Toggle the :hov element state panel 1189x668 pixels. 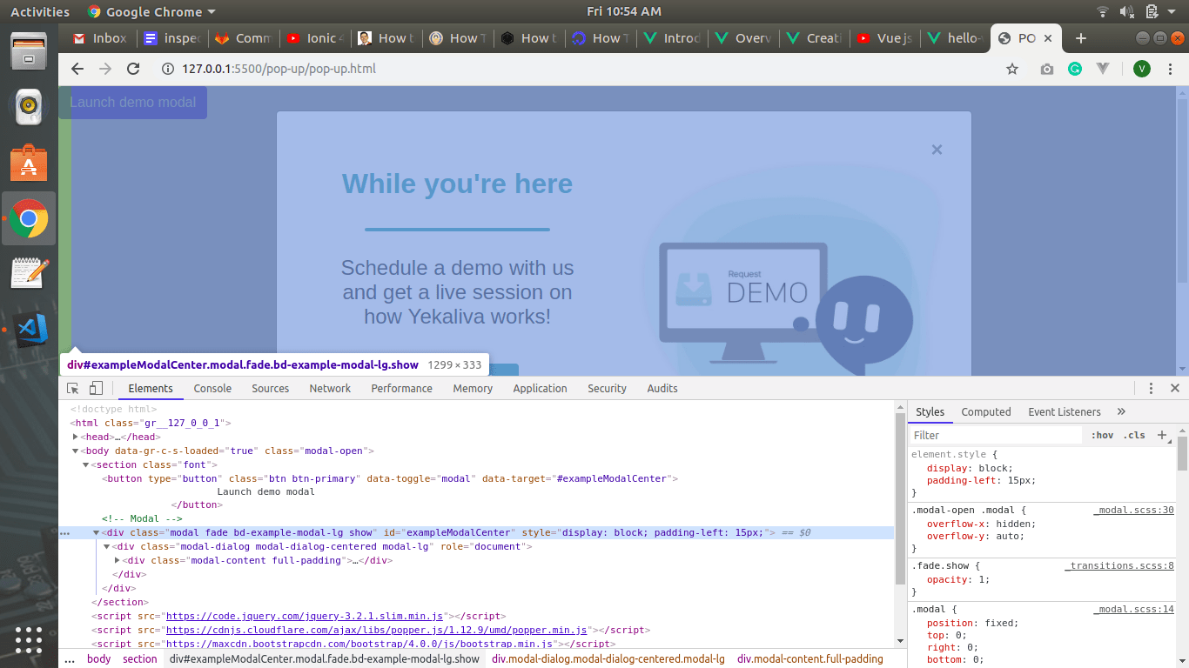(x=1102, y=435)
